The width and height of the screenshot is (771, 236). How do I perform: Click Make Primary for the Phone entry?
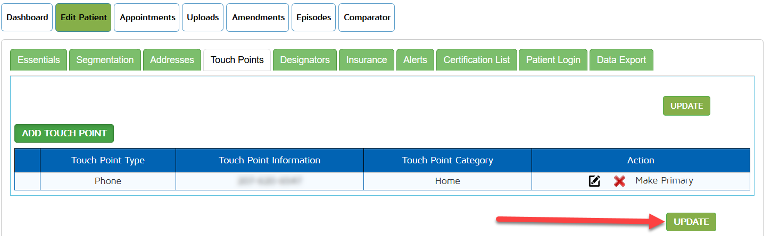(664, 181)
